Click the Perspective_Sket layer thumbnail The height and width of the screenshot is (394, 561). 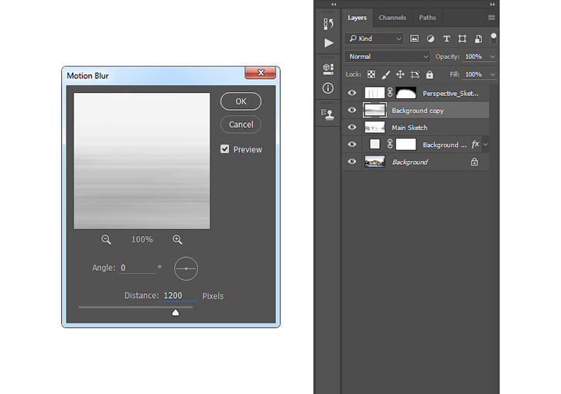point(375,93)
